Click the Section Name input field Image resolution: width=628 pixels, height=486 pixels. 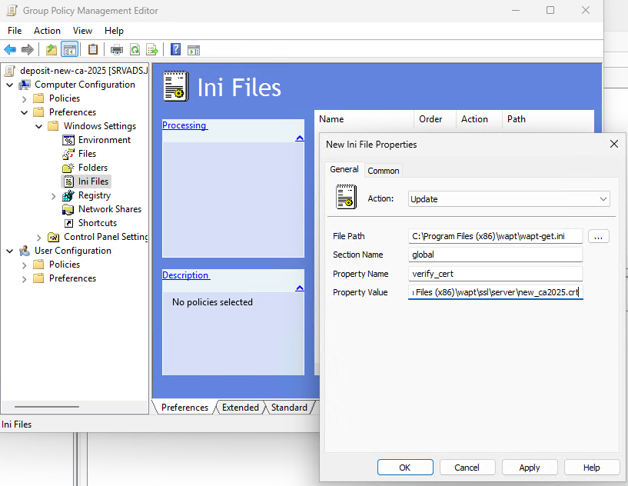[495, 255]
